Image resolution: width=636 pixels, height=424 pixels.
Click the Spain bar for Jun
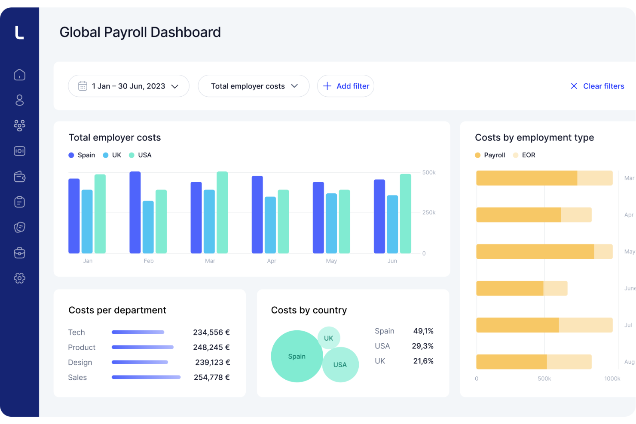click(379, 216)
